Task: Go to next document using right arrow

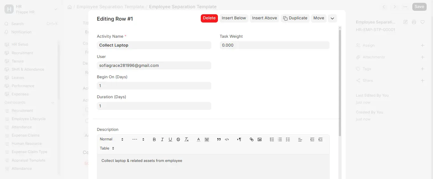Action: coord(395,7)
